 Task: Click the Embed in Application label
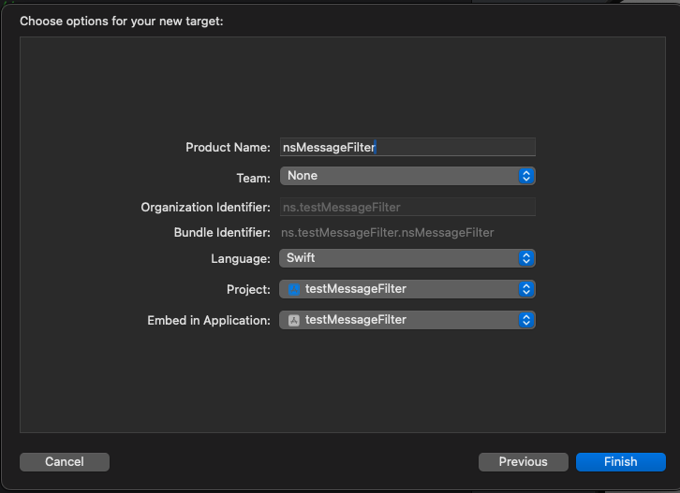pyautogui.click(x=209, y=320)
